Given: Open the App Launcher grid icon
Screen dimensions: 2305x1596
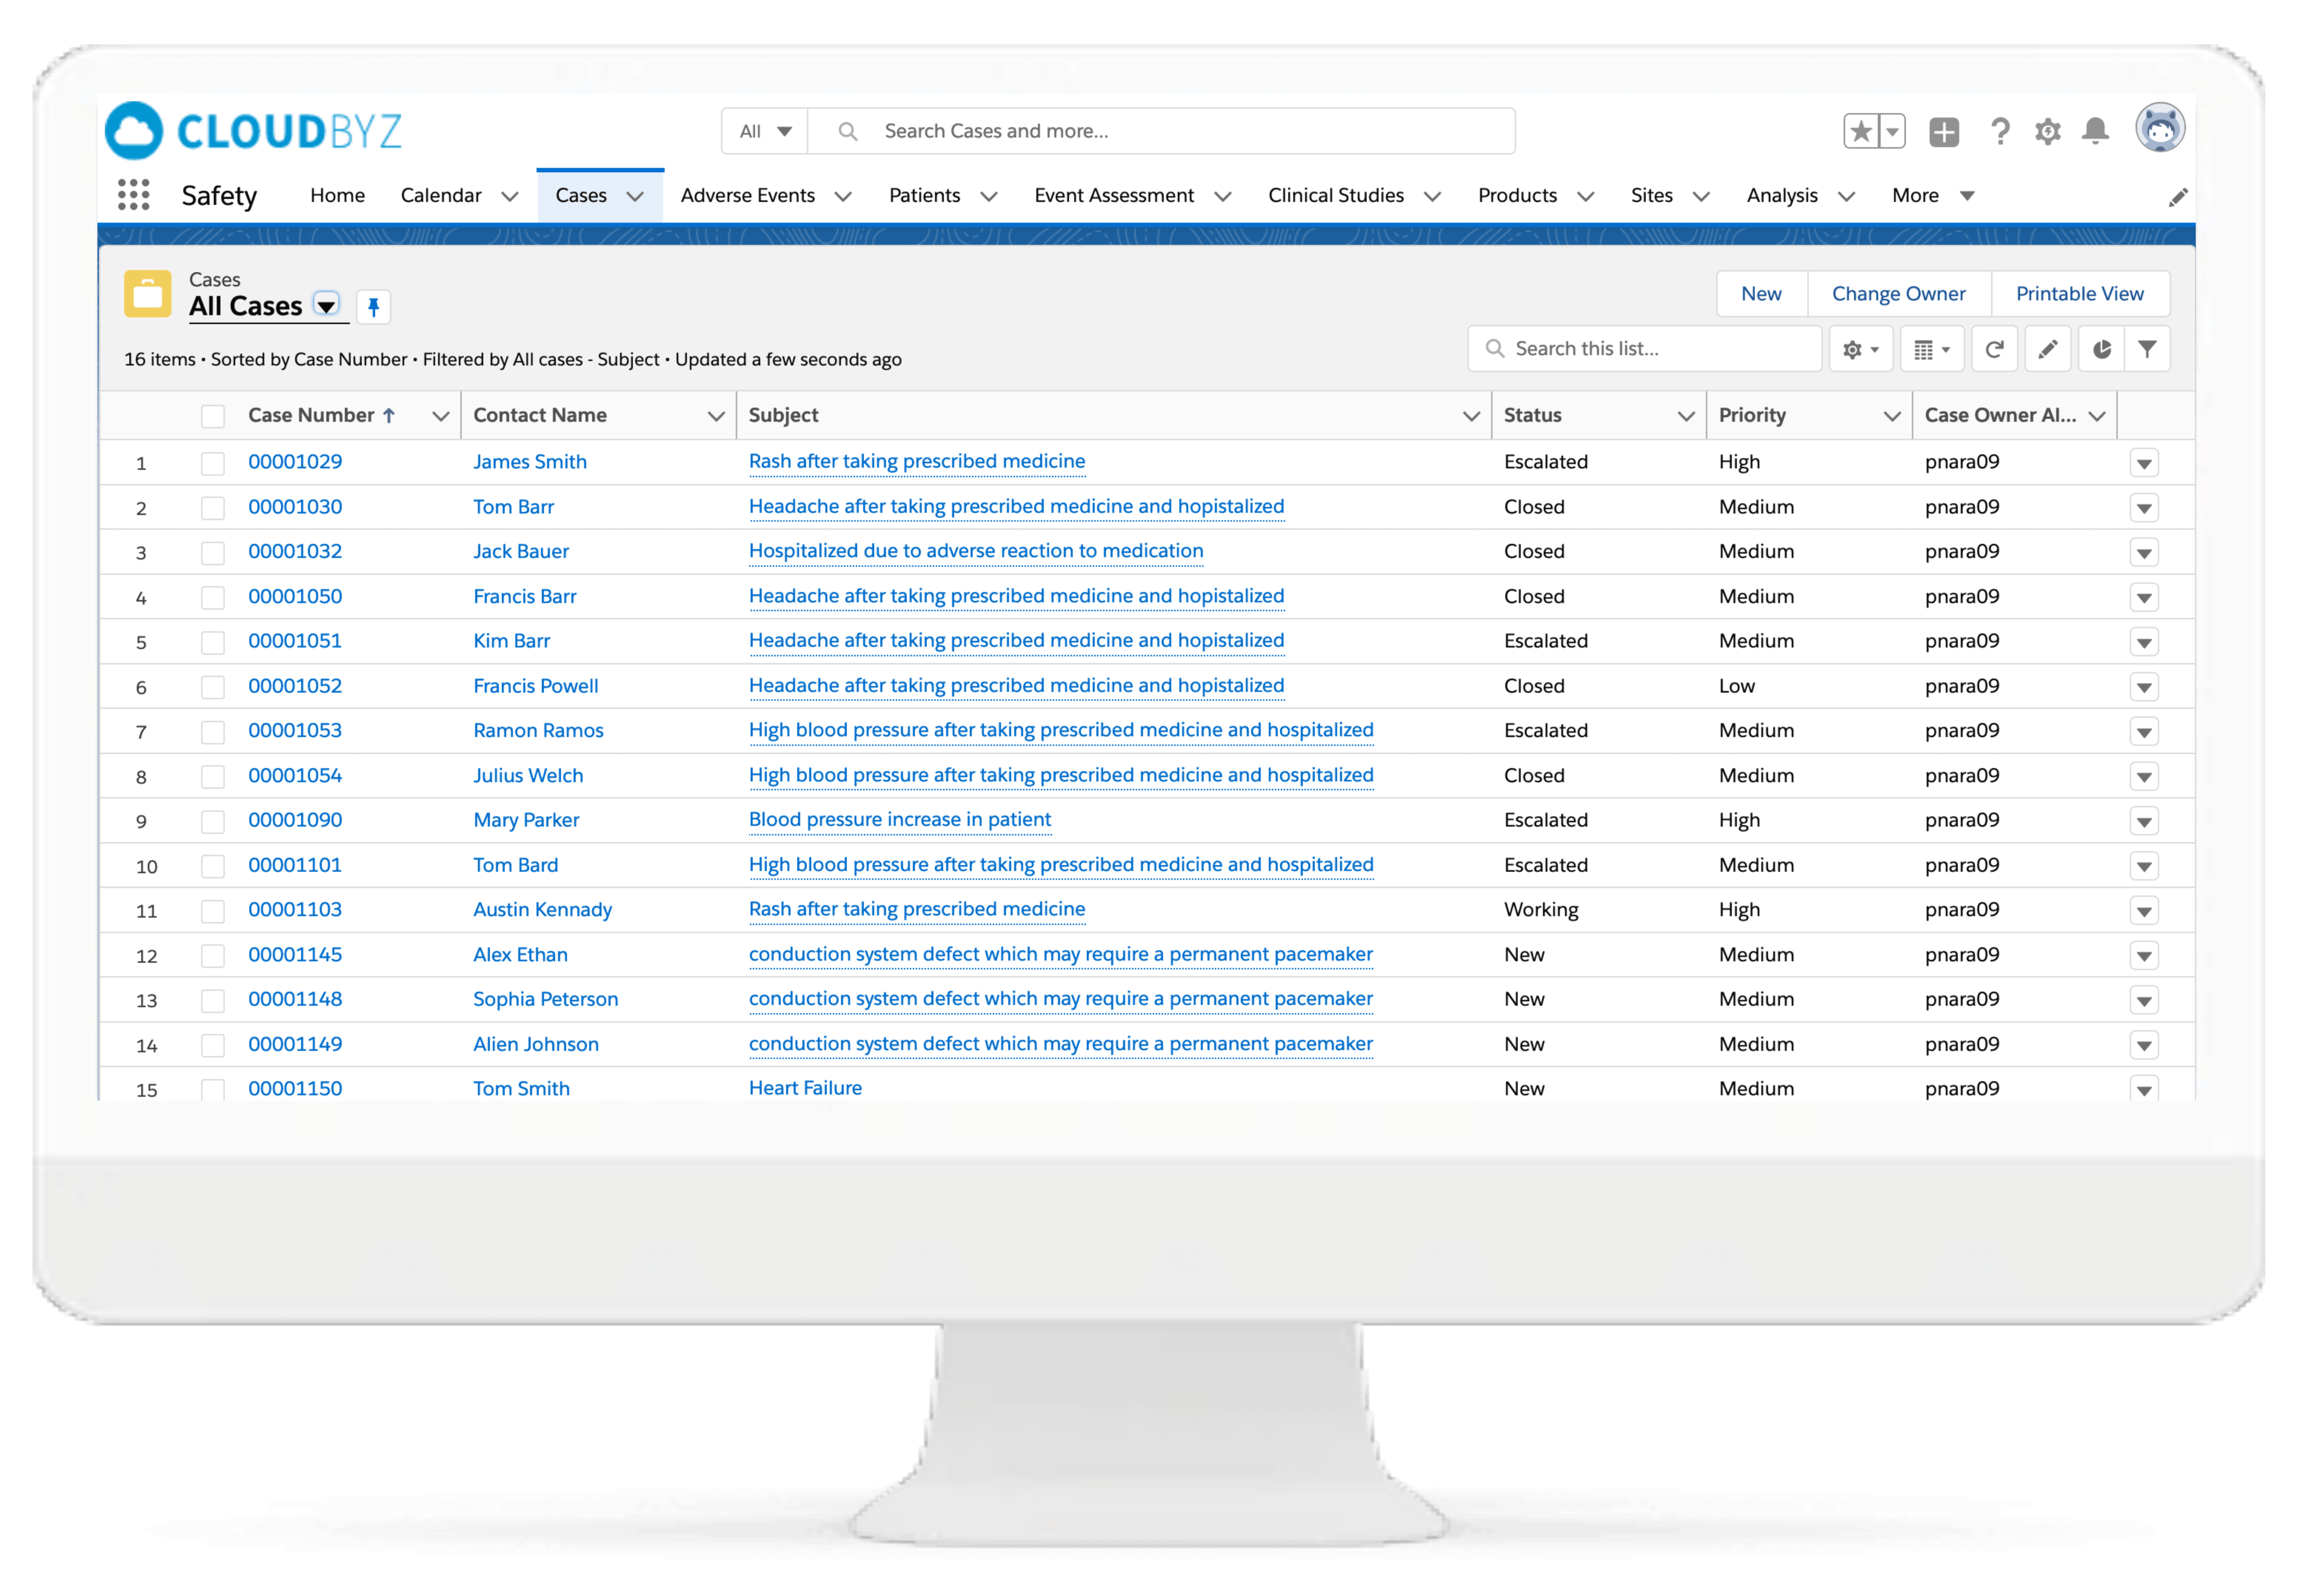Looking at the screenshot, I should coord(133,195).
